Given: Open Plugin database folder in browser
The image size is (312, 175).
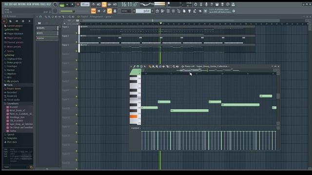Looking at the screenshot, I should pyautogui.click(x=15, y=34).
